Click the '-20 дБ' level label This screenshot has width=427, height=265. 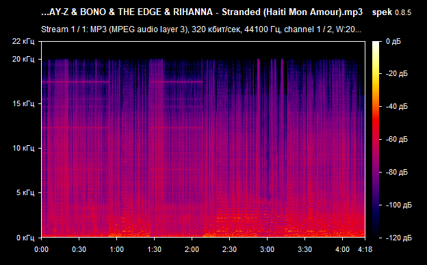396,74
